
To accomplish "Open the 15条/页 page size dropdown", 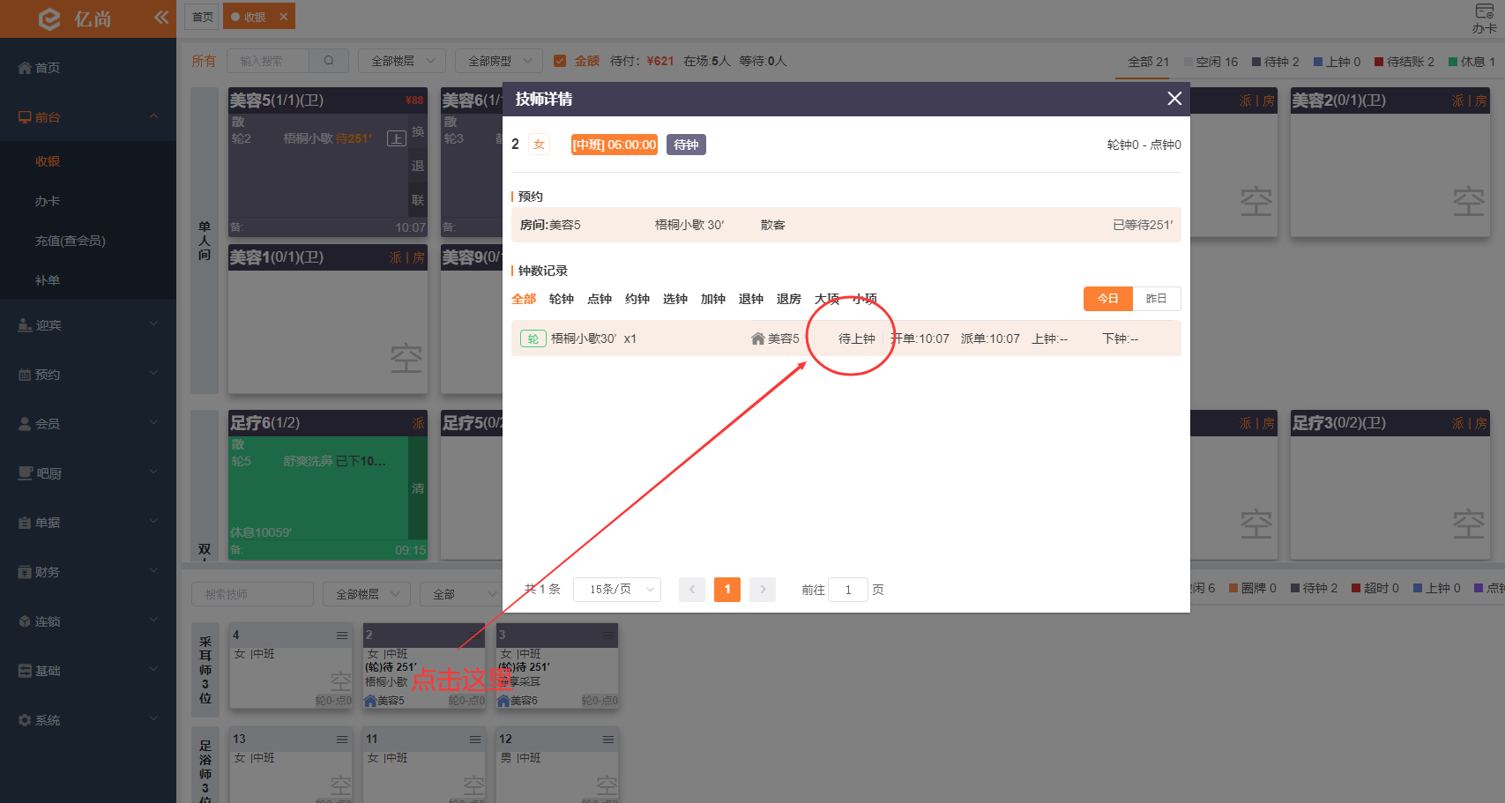I will coord(617,589).
